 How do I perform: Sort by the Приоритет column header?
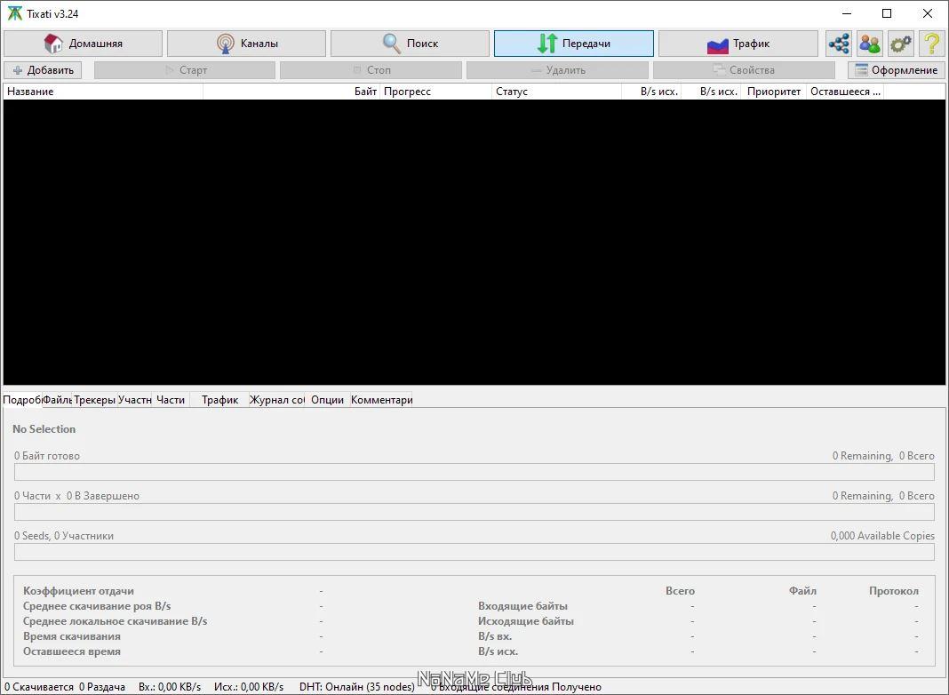(x=773, y=92)
